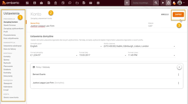Open Kosz odzyskiwania
Viewport: 188px width, 104px height.
pyautogui.click(x=11, y=38)
